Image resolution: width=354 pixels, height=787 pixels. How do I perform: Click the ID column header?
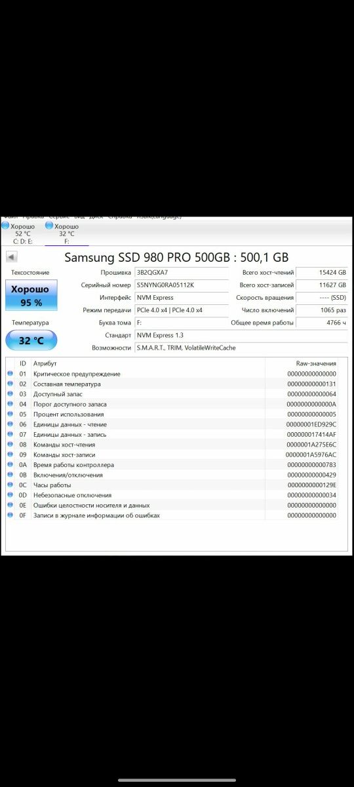coord(22,363)
